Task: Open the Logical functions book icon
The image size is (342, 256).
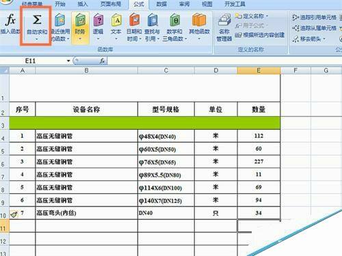Action: tap(98, 20)
